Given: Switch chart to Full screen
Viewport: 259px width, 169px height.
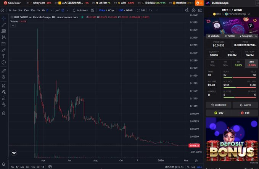Looking at the screenshot, I should point(141,10).
